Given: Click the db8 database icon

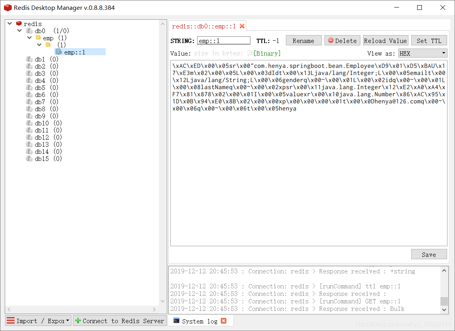Looking at the screenshot, I should tap(29, 109).
